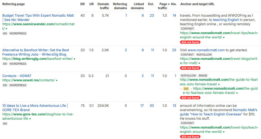Click 404 not found badge in ASWAT row
Viewport: 261px width, 139px height.
point(190,98)
